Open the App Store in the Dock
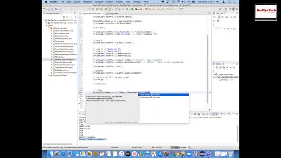This screenshot has width=281, height=158. pos(160,154)
